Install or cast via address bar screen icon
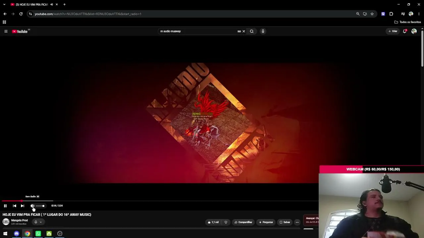Viewport: 424px width, 238px height. 365,14
